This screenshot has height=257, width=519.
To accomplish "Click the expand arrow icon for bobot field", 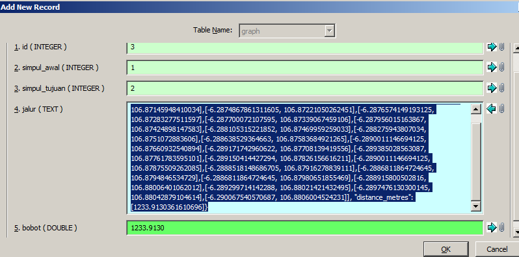I will coord(492,227).
